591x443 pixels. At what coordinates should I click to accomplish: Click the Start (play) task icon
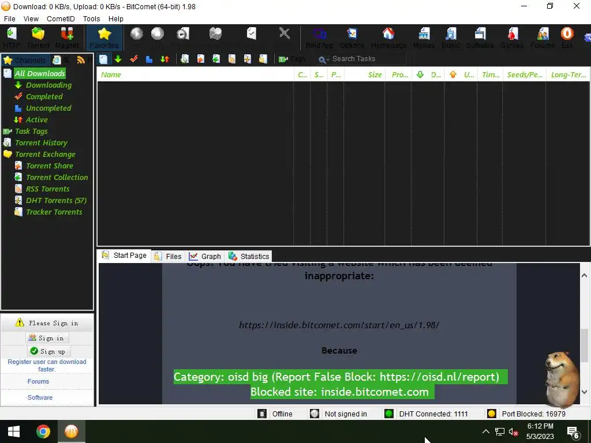point(136,34)
